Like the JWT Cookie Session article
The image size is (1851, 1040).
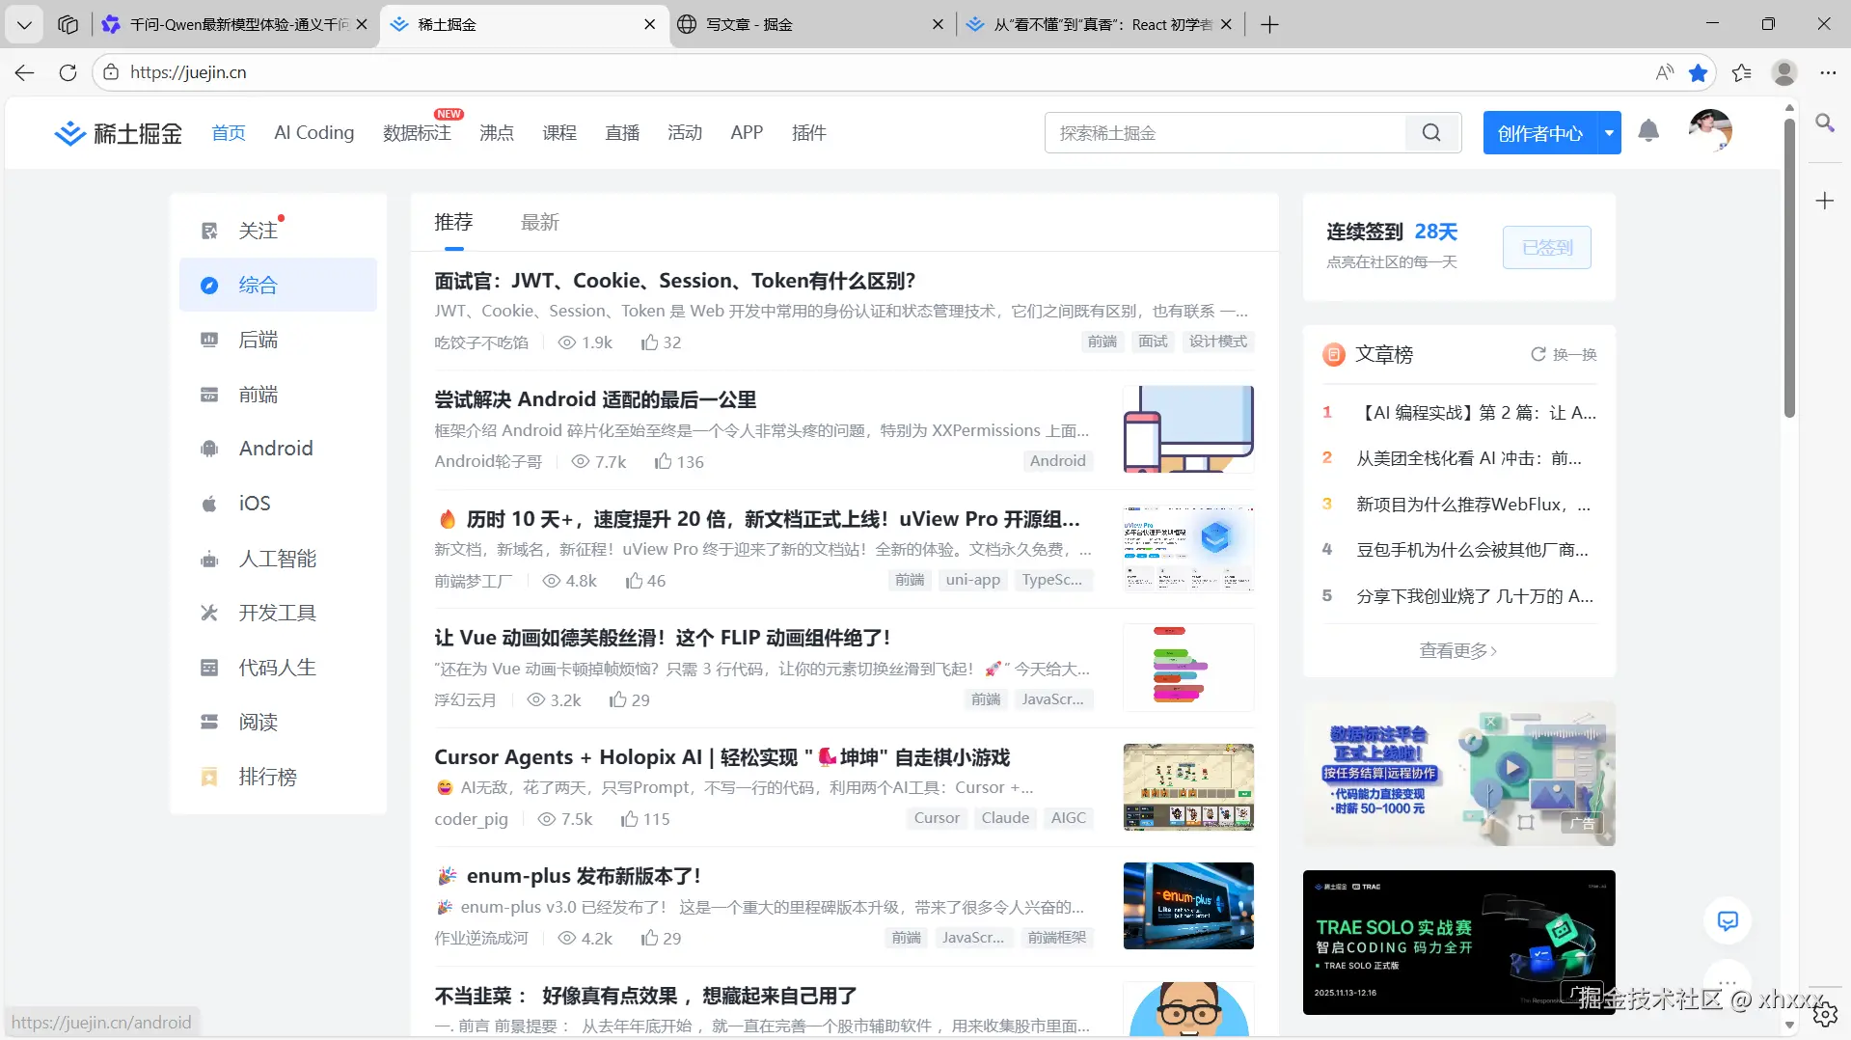(x=661, y=342)
